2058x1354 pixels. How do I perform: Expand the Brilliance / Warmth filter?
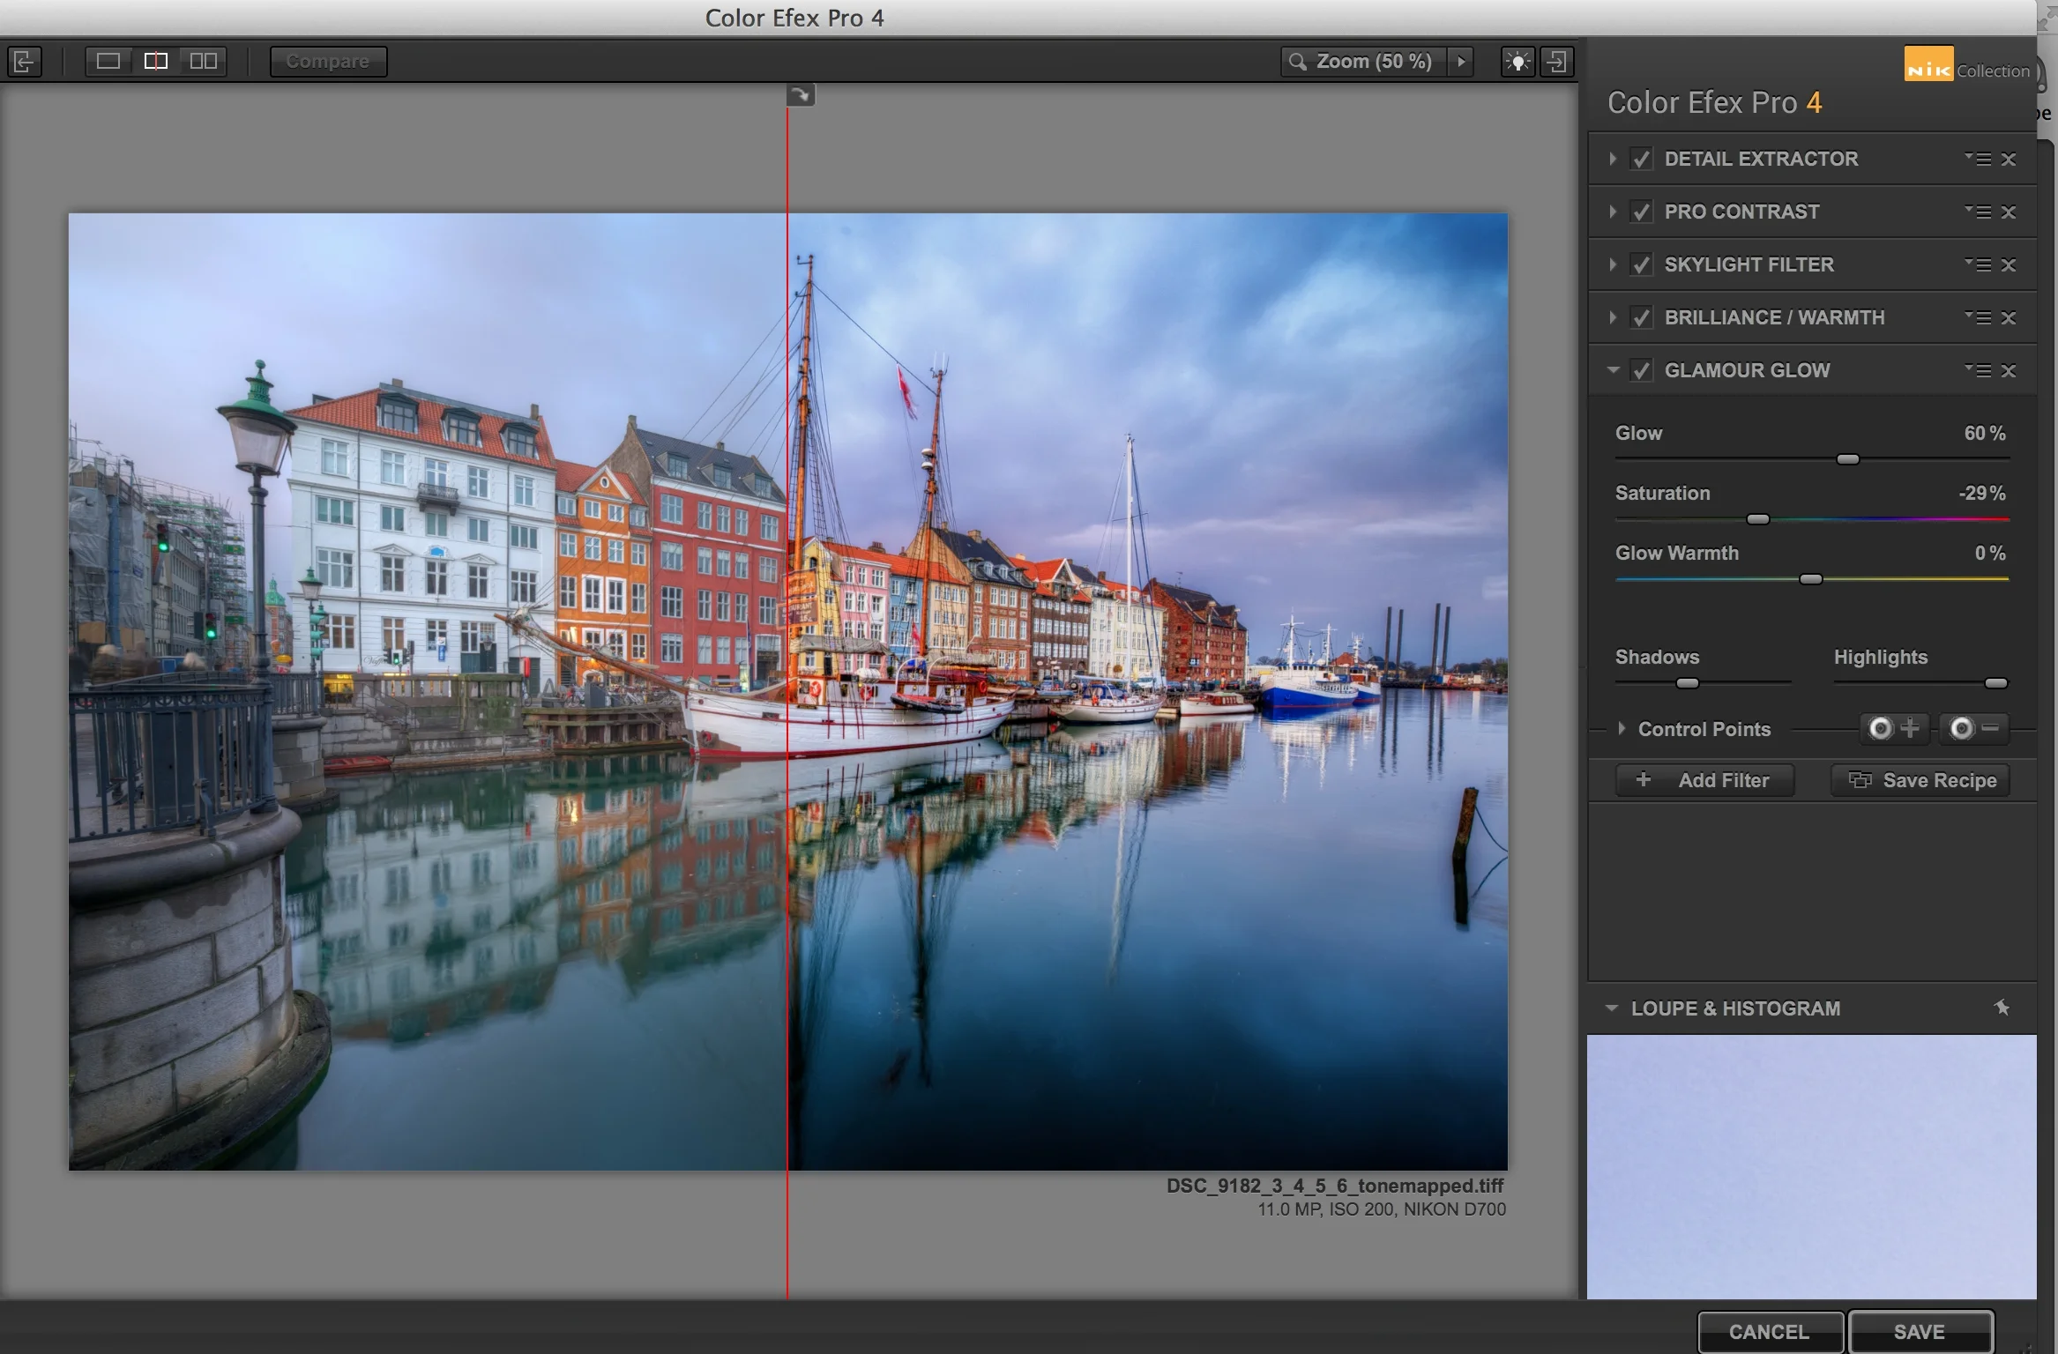[x=1612, y=317]
